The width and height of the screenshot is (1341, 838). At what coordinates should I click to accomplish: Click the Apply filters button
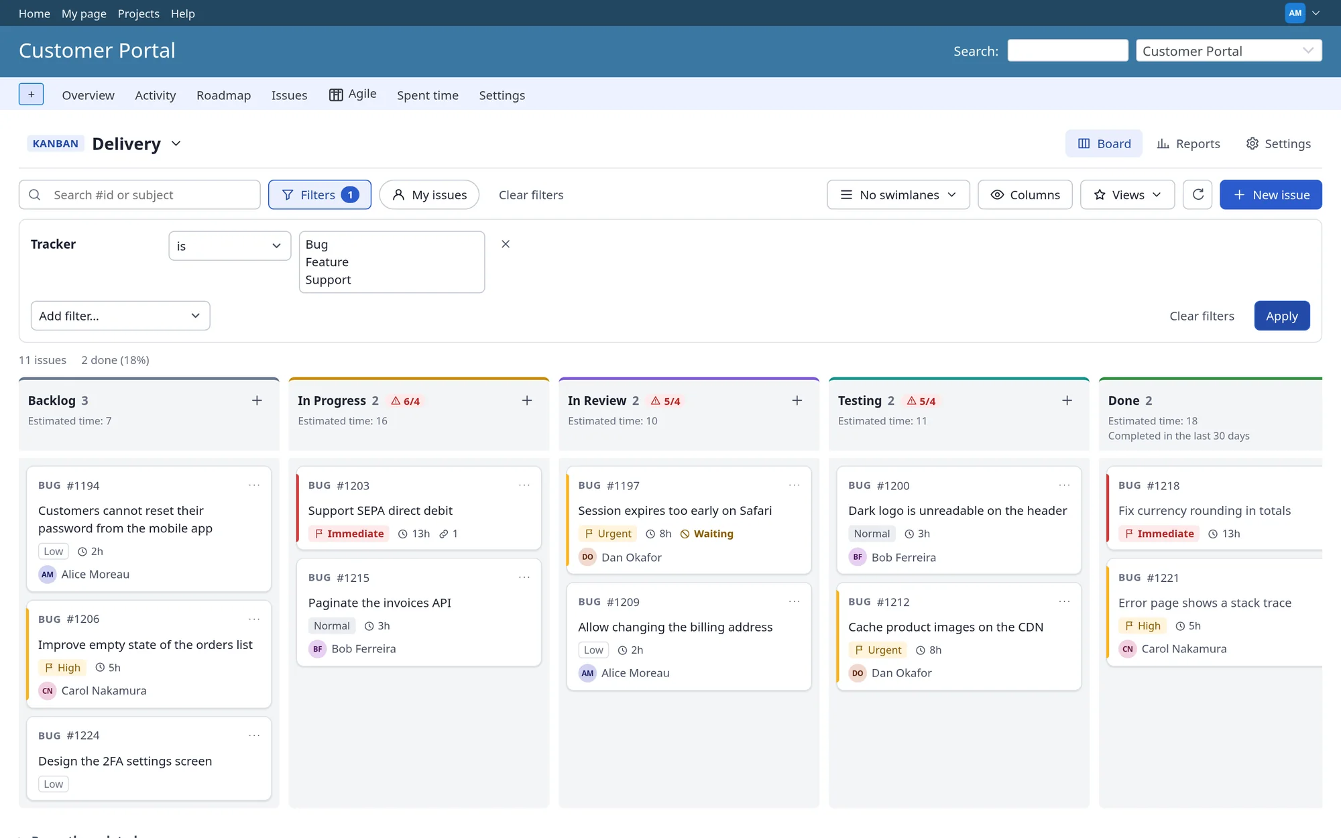(x=1282, y=316)
